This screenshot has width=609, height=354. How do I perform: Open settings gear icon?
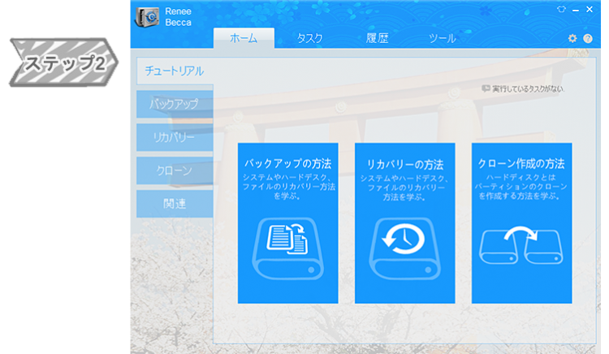pos(572,38)
